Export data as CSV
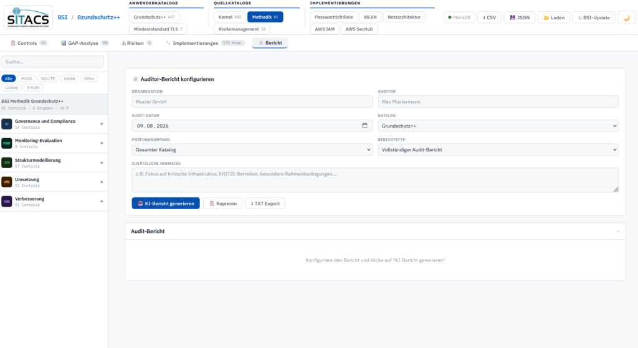 [x=489, y=17]
